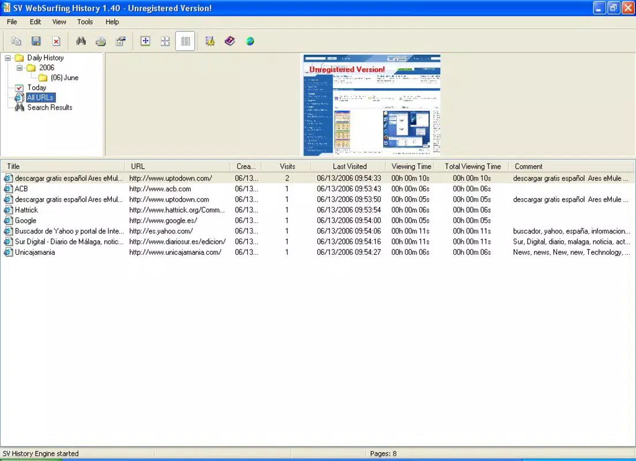Click the check mark icon beside Today
The height and width of the screenshot is (461, 636).
19,88
